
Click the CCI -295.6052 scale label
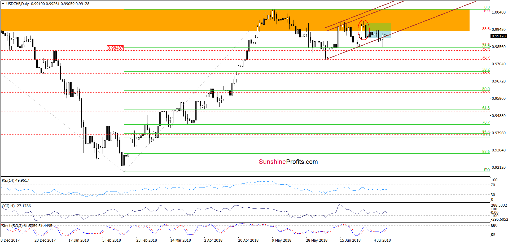click(x=500, y=219)
